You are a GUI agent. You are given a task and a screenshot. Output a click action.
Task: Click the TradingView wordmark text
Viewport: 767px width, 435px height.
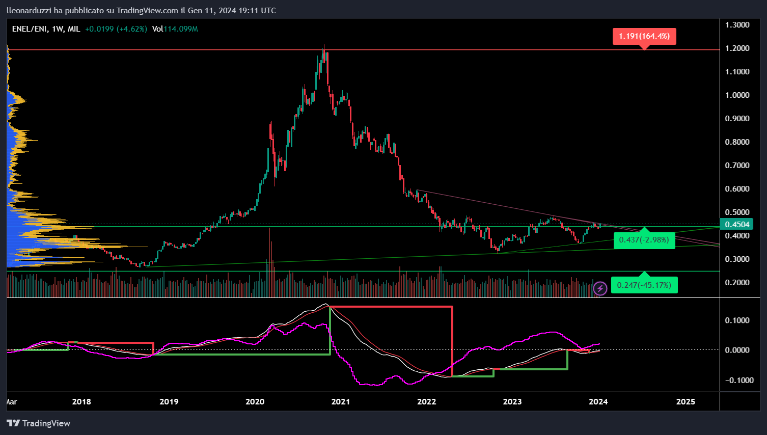point(46,423)
